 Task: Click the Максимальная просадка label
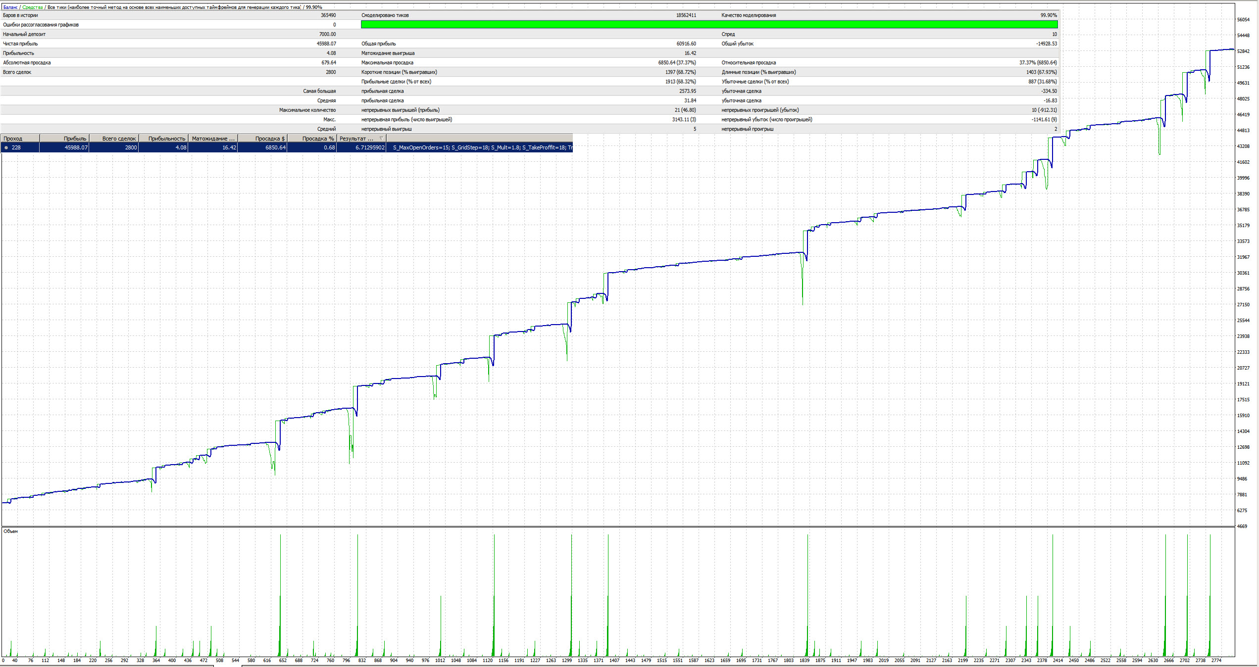coord(387,63)
